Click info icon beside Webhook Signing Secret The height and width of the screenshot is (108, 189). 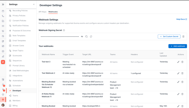pos(64,30)
